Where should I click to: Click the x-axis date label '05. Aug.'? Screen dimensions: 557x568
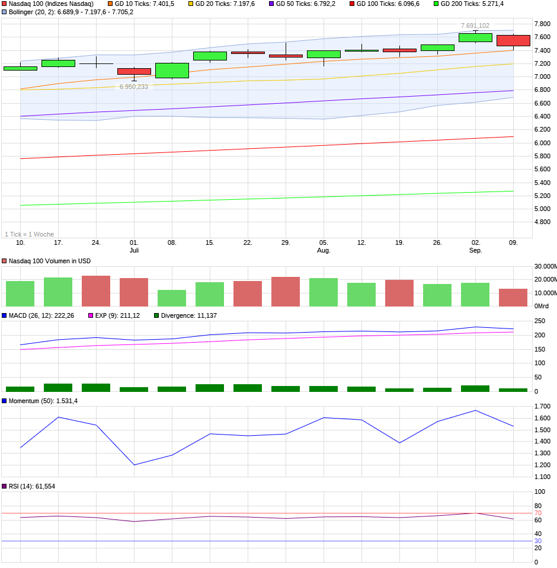(x=324, y=246)
